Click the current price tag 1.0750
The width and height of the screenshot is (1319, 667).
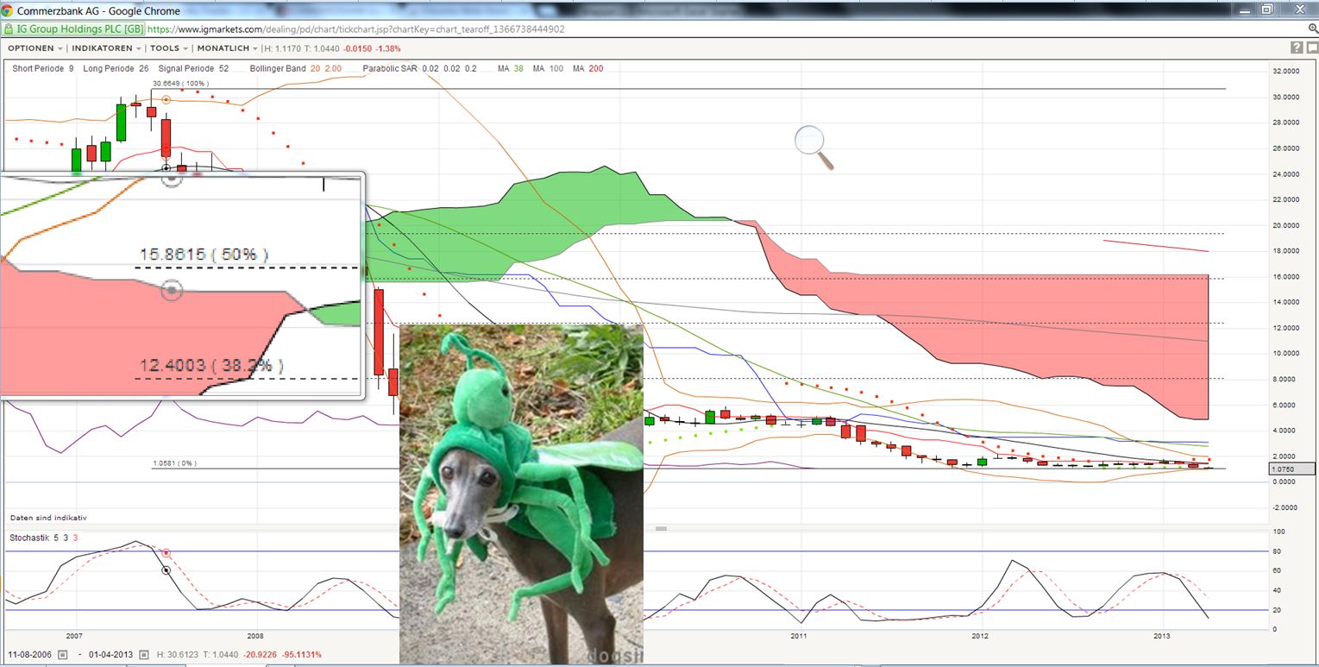click(1292, 469)
